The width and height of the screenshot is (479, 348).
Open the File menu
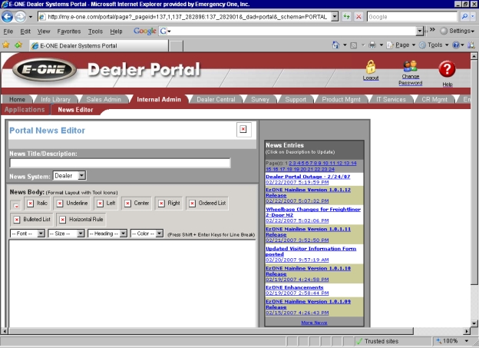[8, 31]
